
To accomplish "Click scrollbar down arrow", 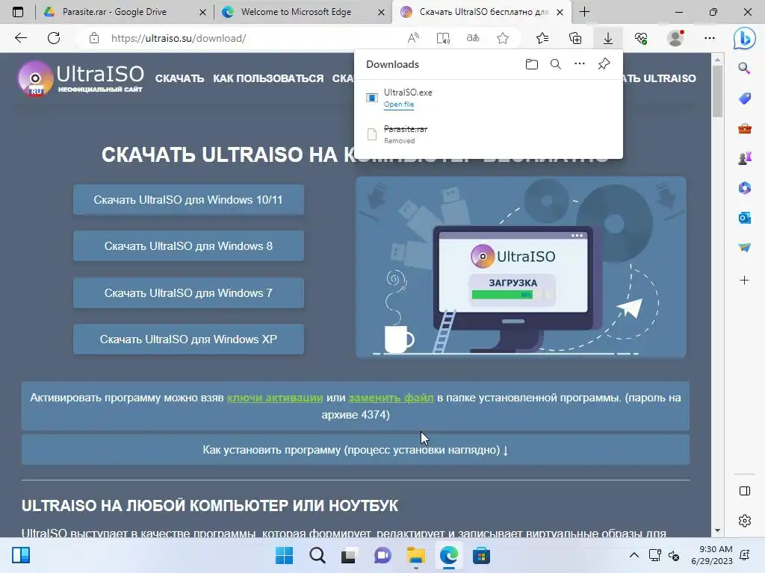I will 717,530.
